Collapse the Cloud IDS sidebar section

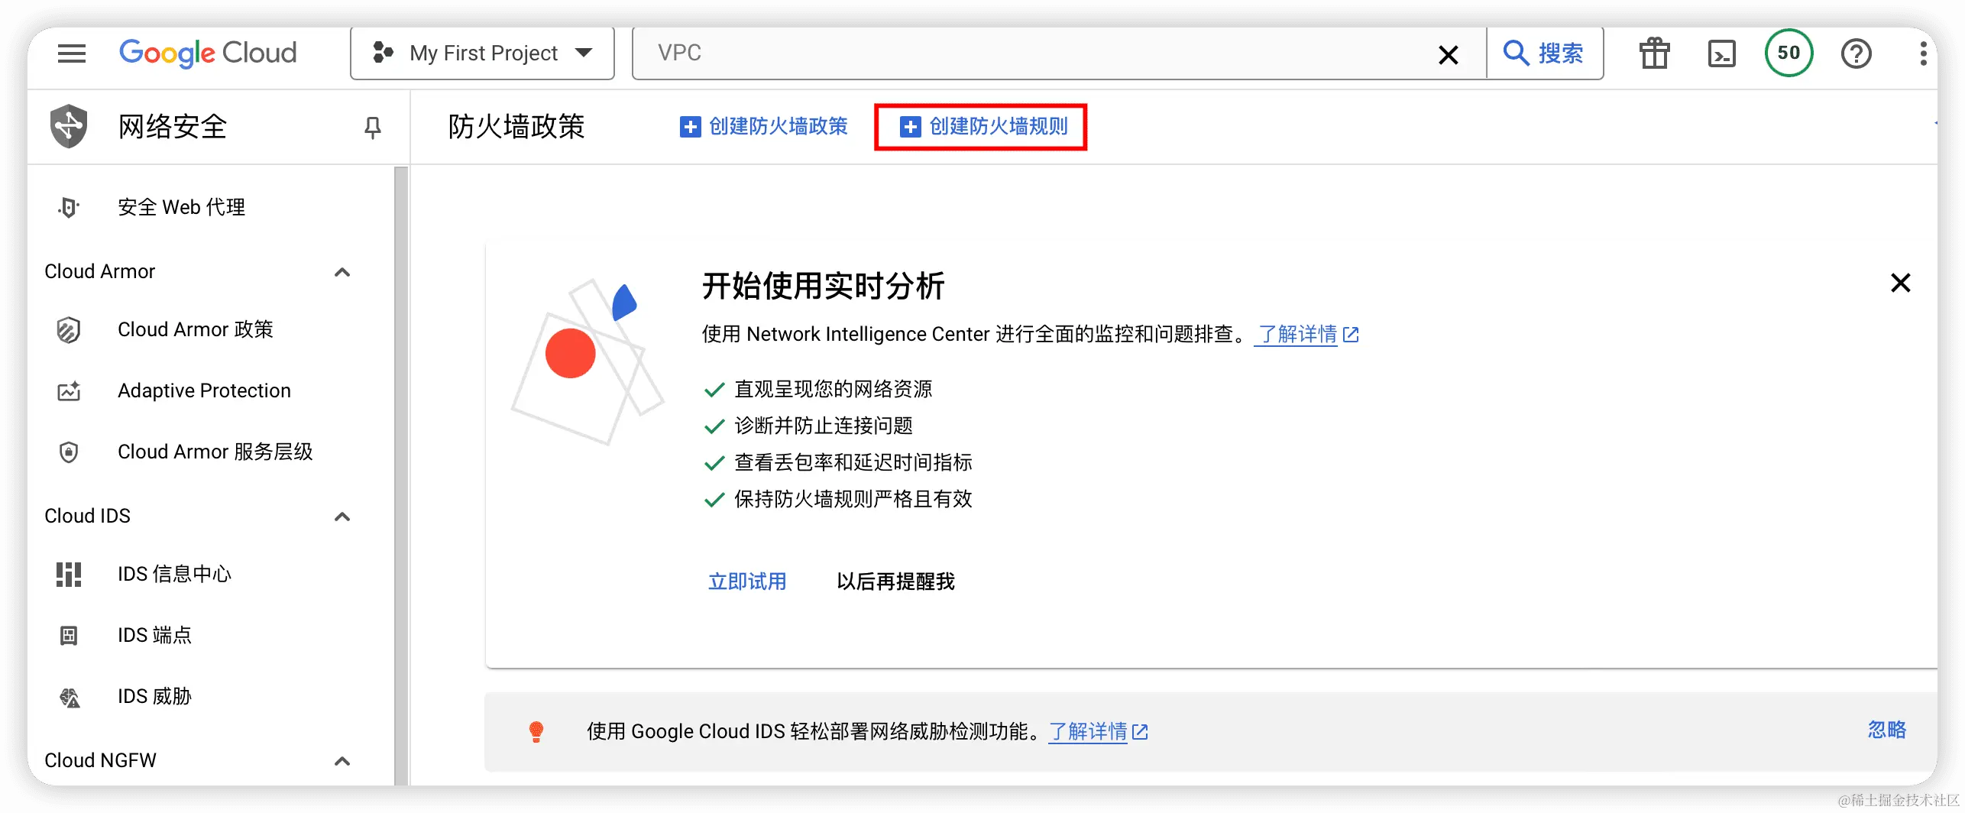tap(342, 517)
